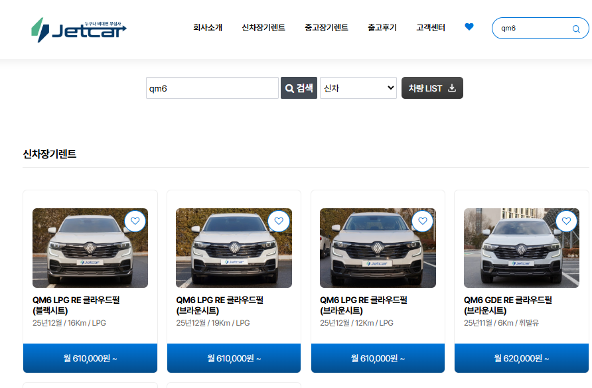Click text 25년11월 / 6Km / 휘발유
This screenshot has height=388, width=592.
[501, 323]
